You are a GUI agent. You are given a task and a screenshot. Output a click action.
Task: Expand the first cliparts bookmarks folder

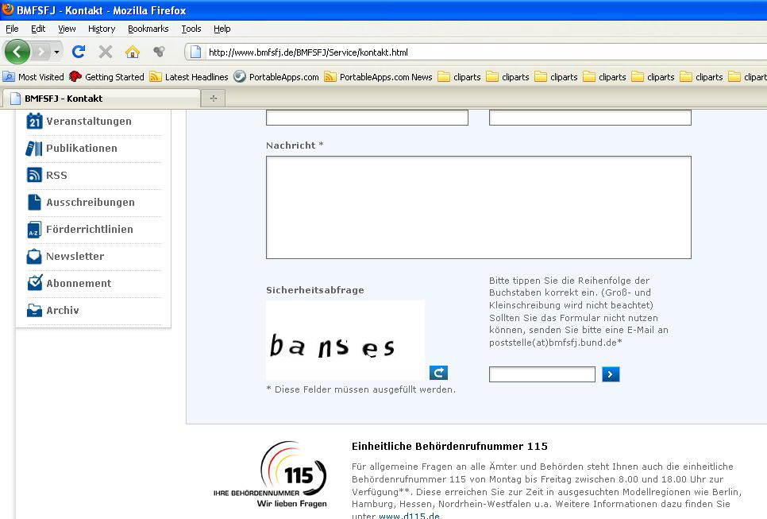pyautogui.click(x=466, y=77)
